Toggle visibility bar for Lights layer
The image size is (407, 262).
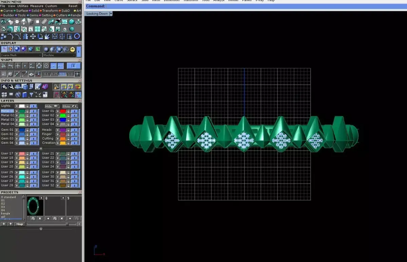tap(34, 106)
